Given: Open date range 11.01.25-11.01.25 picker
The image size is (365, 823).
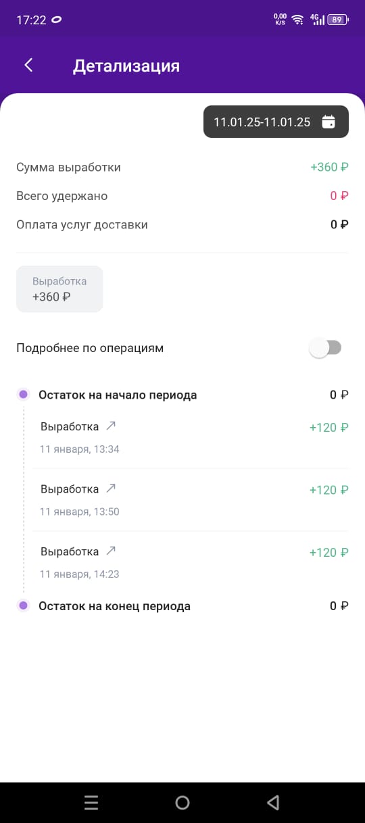Looking at the screenshot, I should click(x=276, y=122).
